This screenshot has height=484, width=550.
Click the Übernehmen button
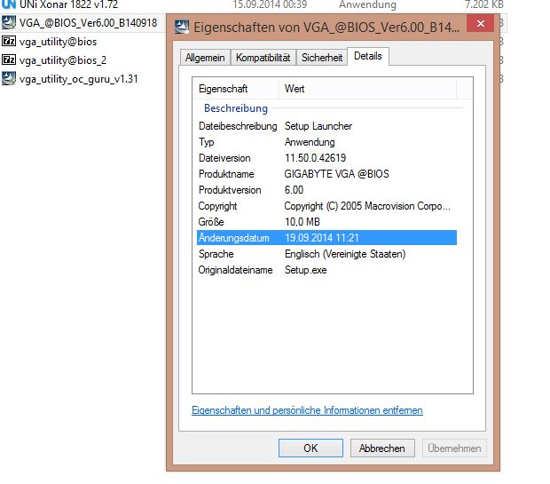(454, 448)
